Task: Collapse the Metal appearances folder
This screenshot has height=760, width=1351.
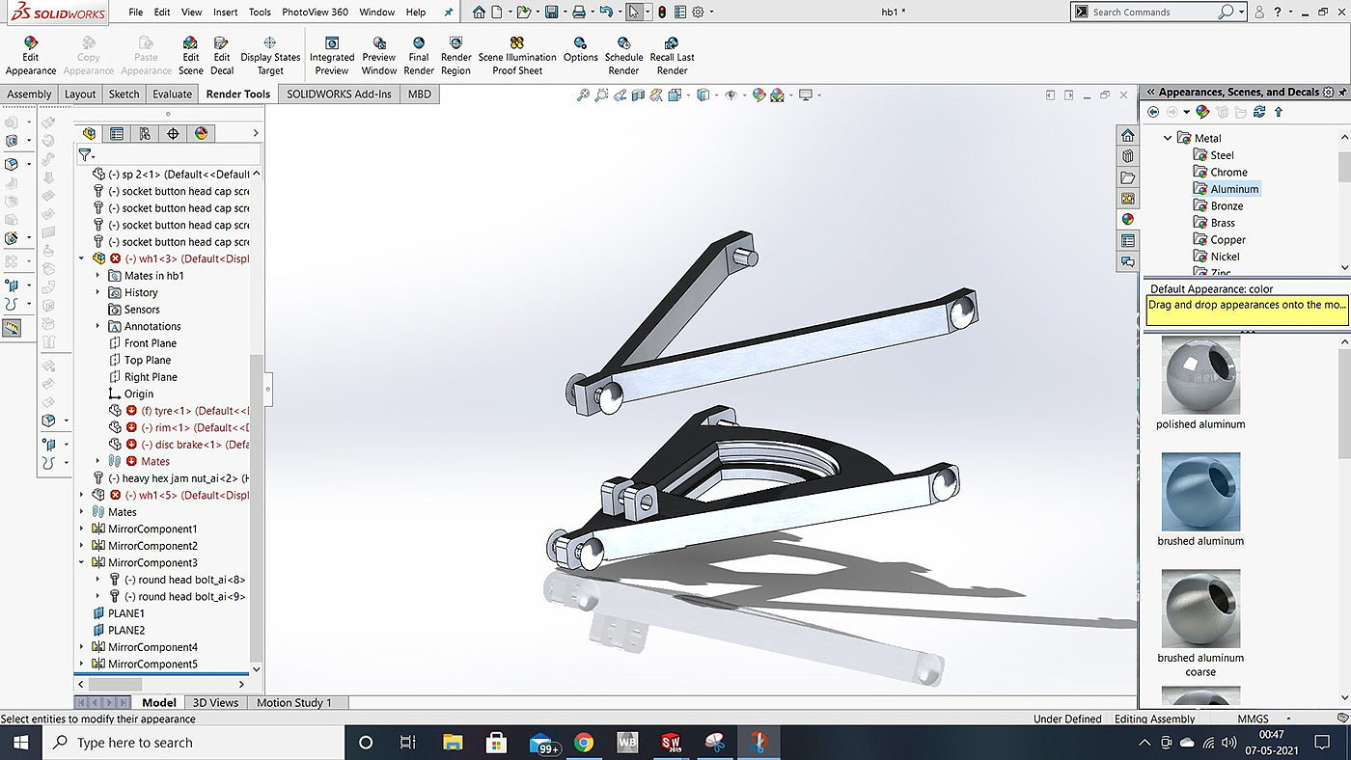Action: (x=1168, y=138)
